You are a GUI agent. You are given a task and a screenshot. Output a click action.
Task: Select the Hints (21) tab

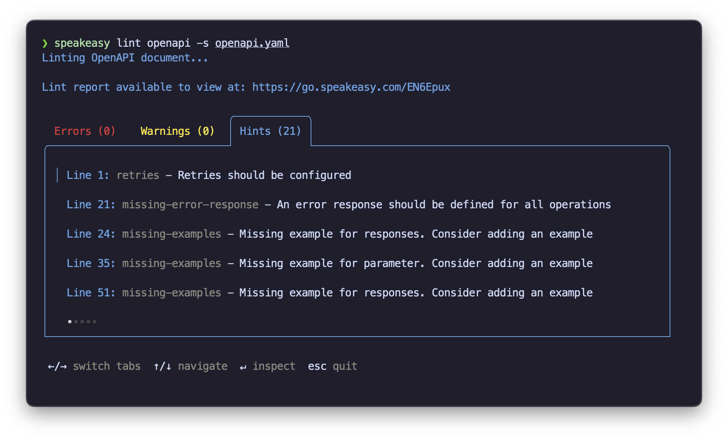coord(270,131)
